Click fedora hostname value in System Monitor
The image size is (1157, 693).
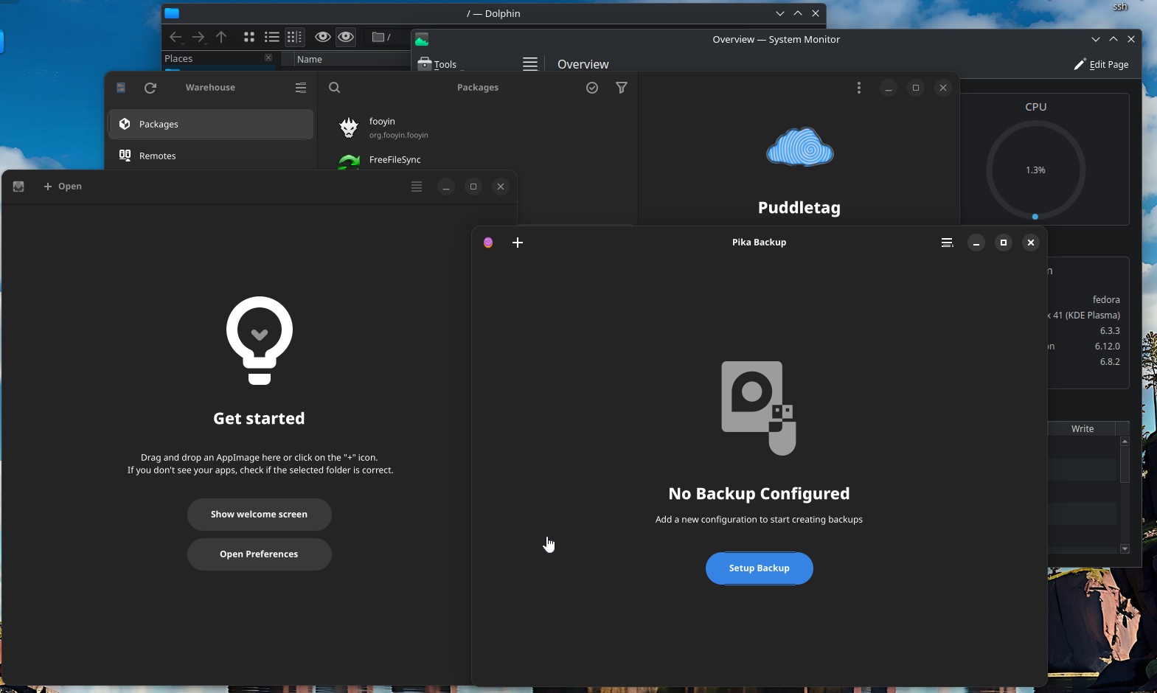[1106, 299]
